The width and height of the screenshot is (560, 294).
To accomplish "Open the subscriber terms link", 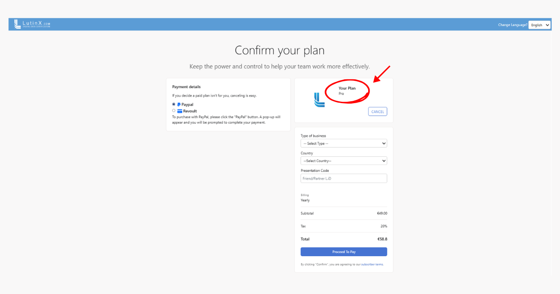I will point(372,265).
